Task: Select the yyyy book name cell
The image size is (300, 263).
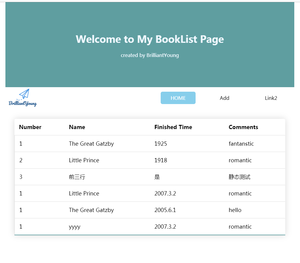Action: coord(75,227)
